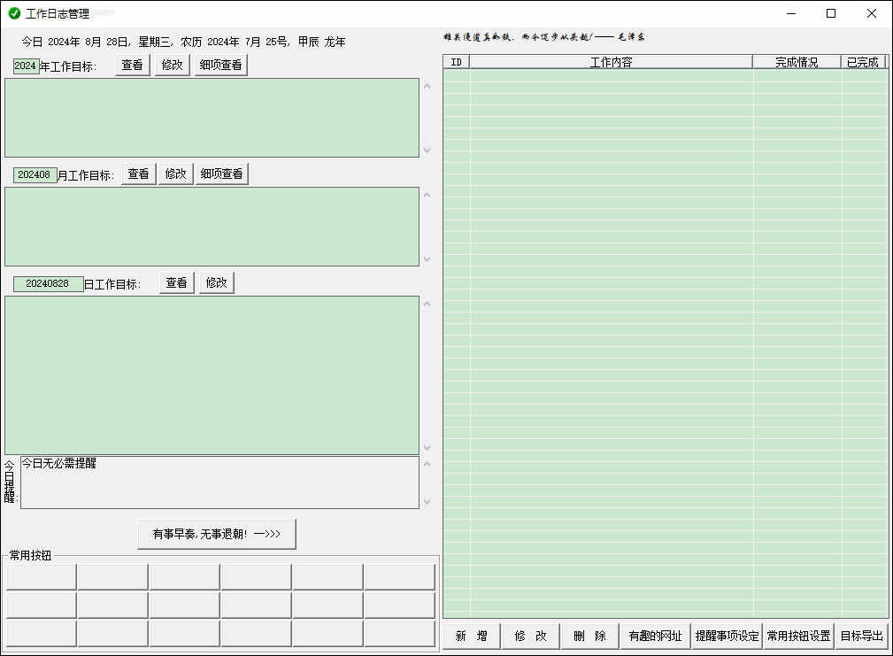
Task: Click 修改 beside the month work goal
Action: (x=176, y=174)
